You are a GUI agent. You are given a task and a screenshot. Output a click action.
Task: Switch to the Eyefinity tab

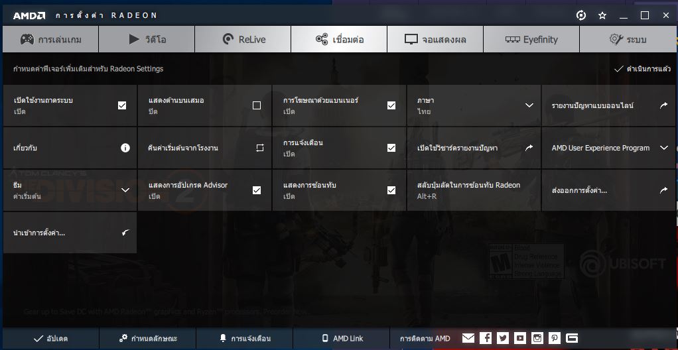click(x=531, y=39)
